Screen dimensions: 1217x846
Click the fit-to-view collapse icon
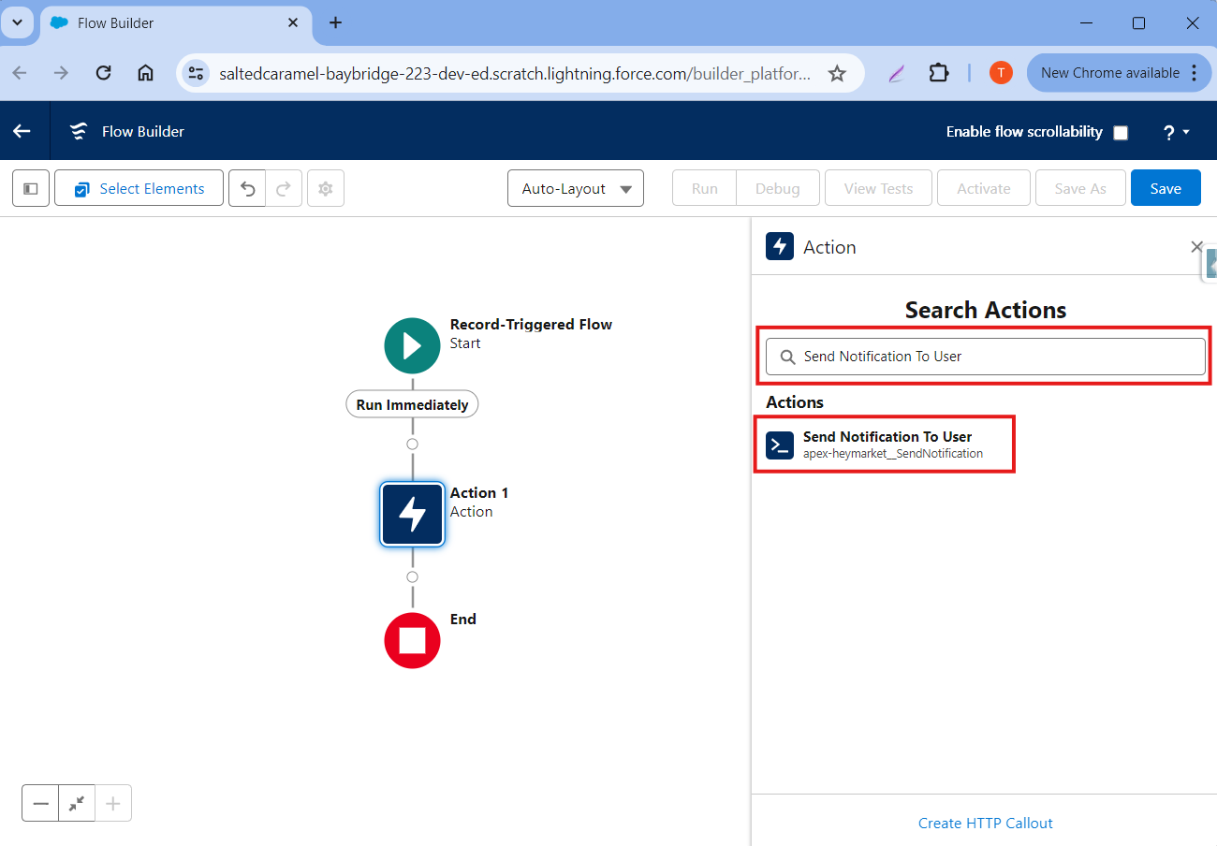click(77, 803)
